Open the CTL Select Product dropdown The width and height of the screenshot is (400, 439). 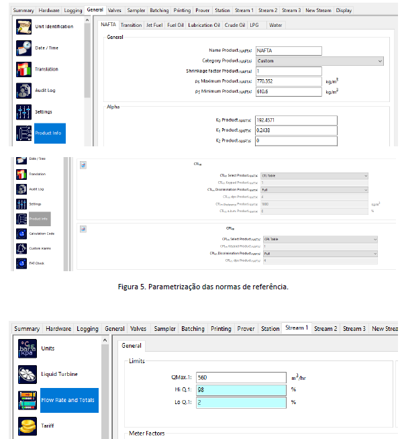[x=314, y=176]
